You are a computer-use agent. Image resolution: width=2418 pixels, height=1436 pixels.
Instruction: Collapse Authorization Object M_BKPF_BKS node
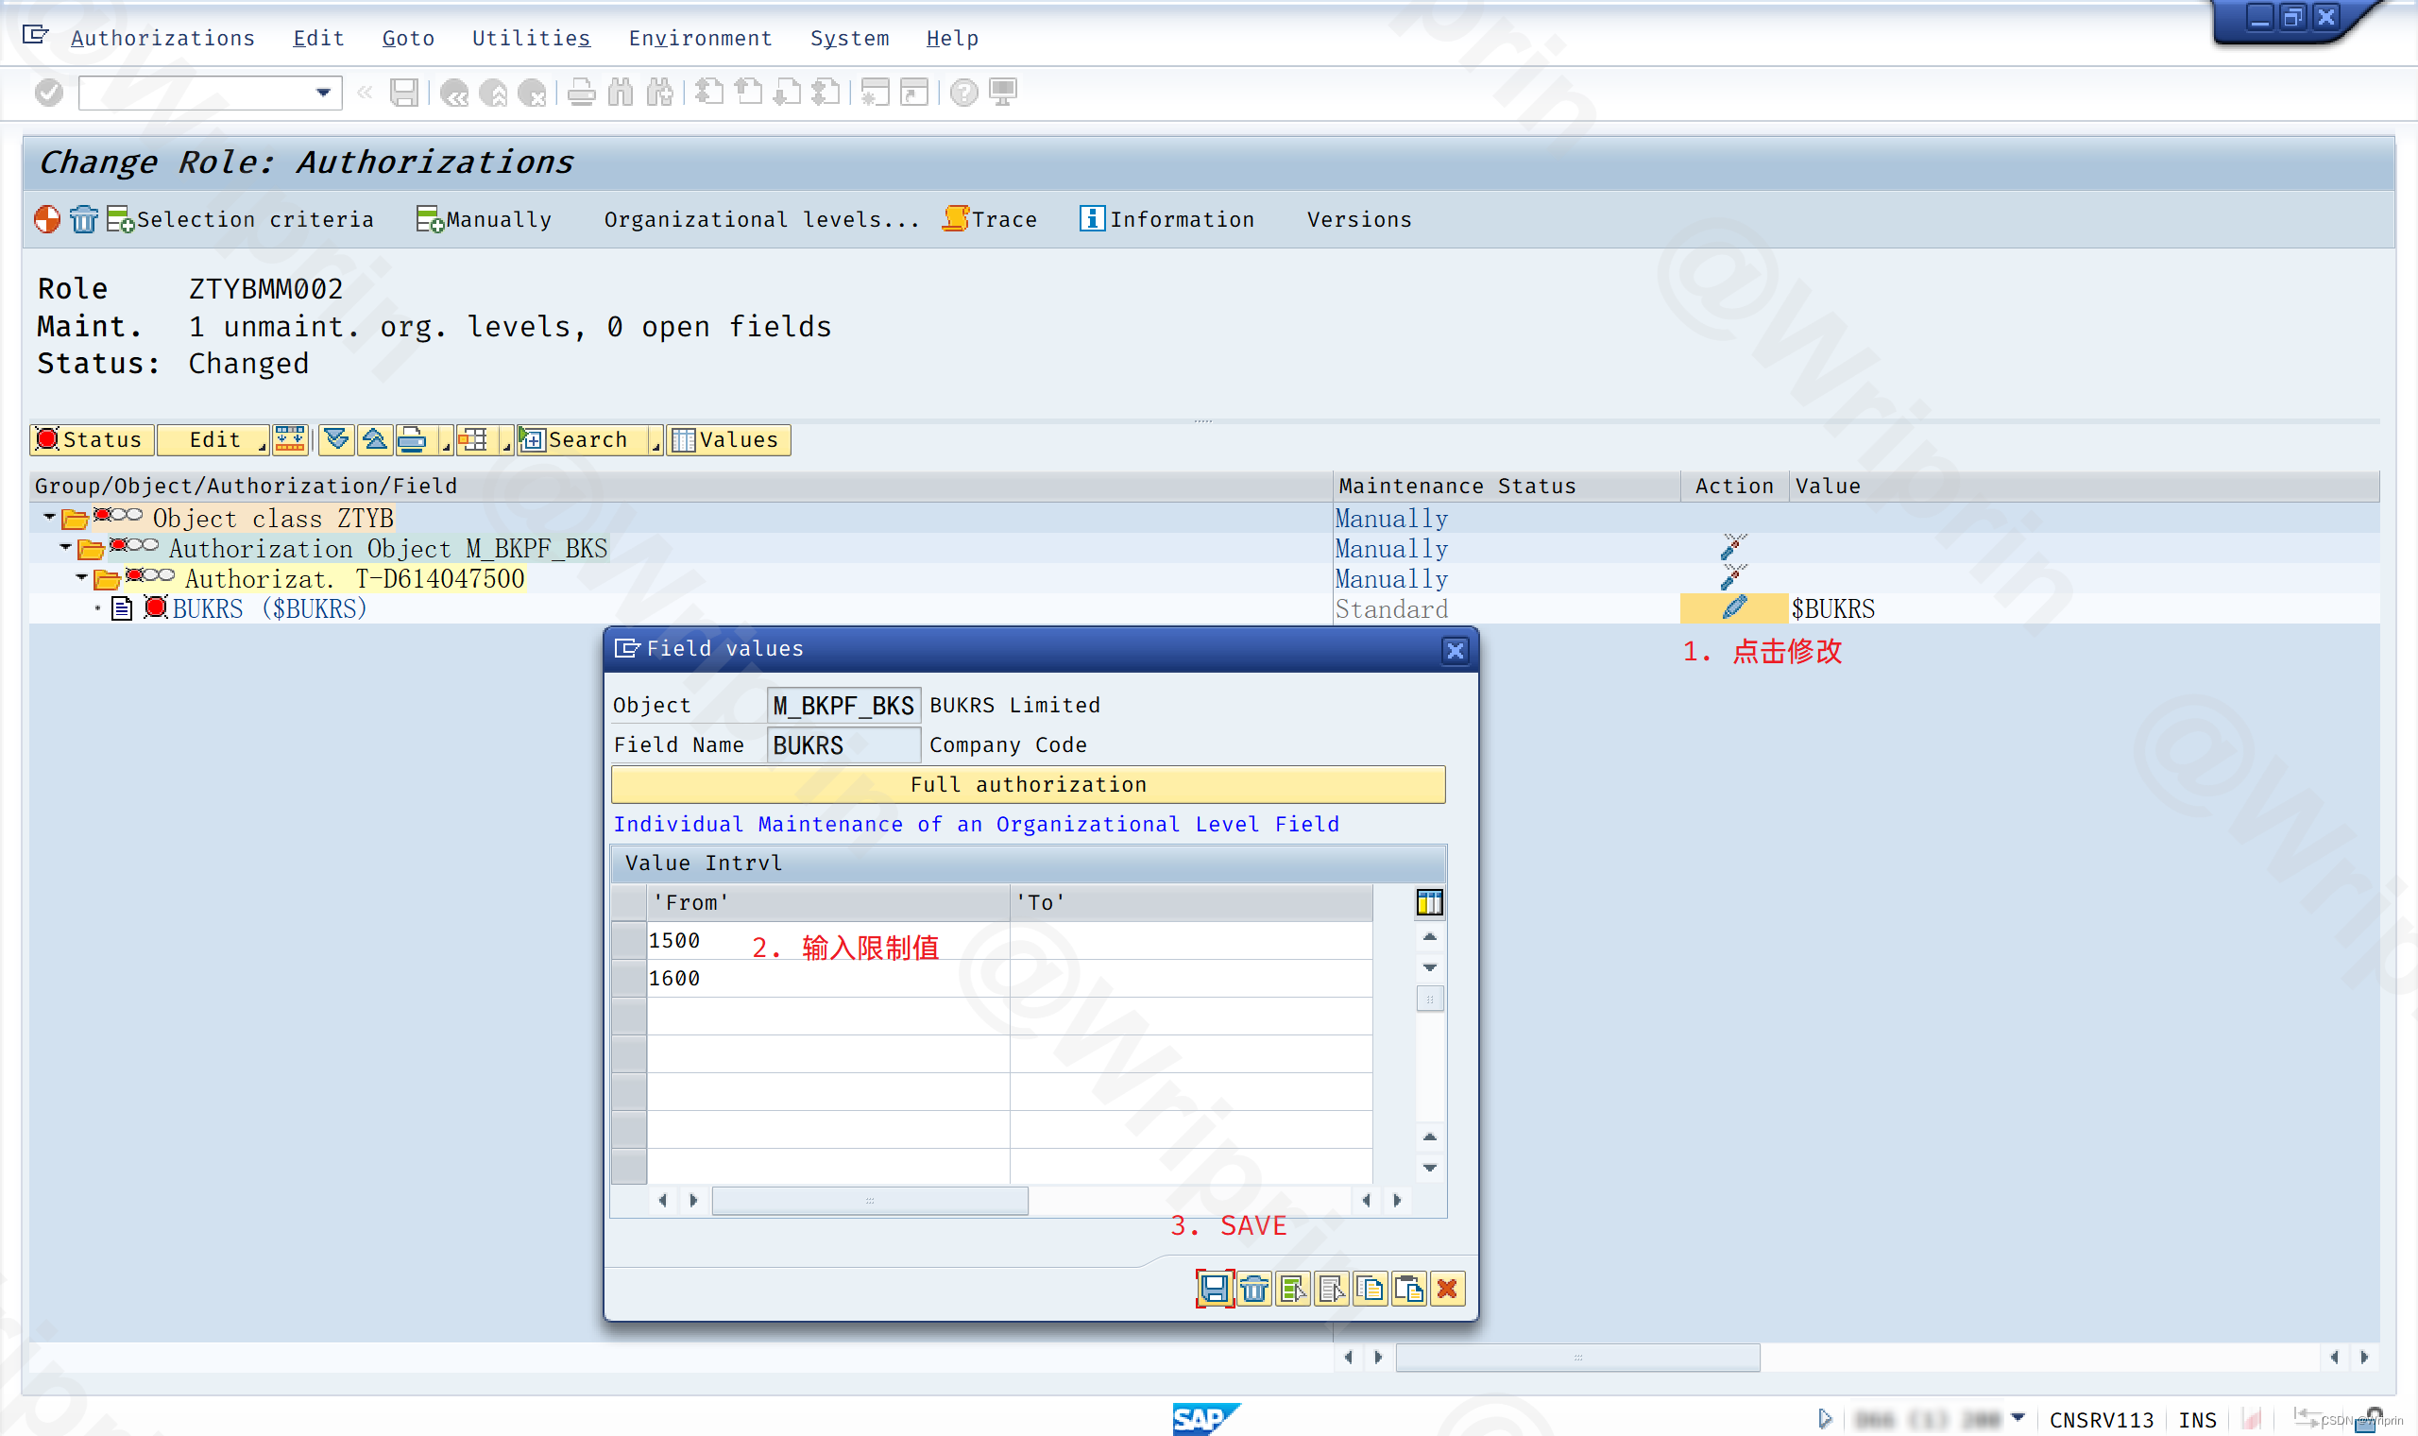(x=64, y=548)
